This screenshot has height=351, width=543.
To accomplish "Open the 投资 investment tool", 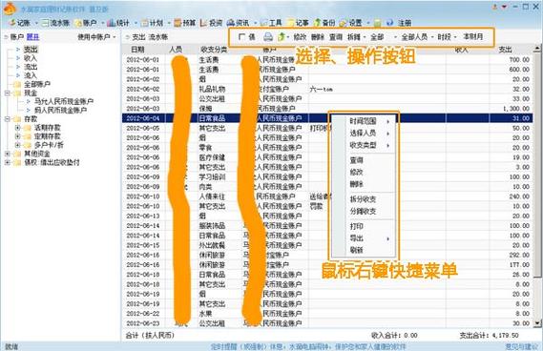I will [211, 23].
